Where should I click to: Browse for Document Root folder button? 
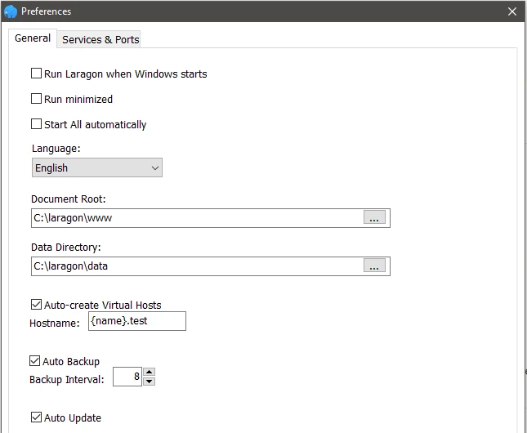click(x=374, y=217)
